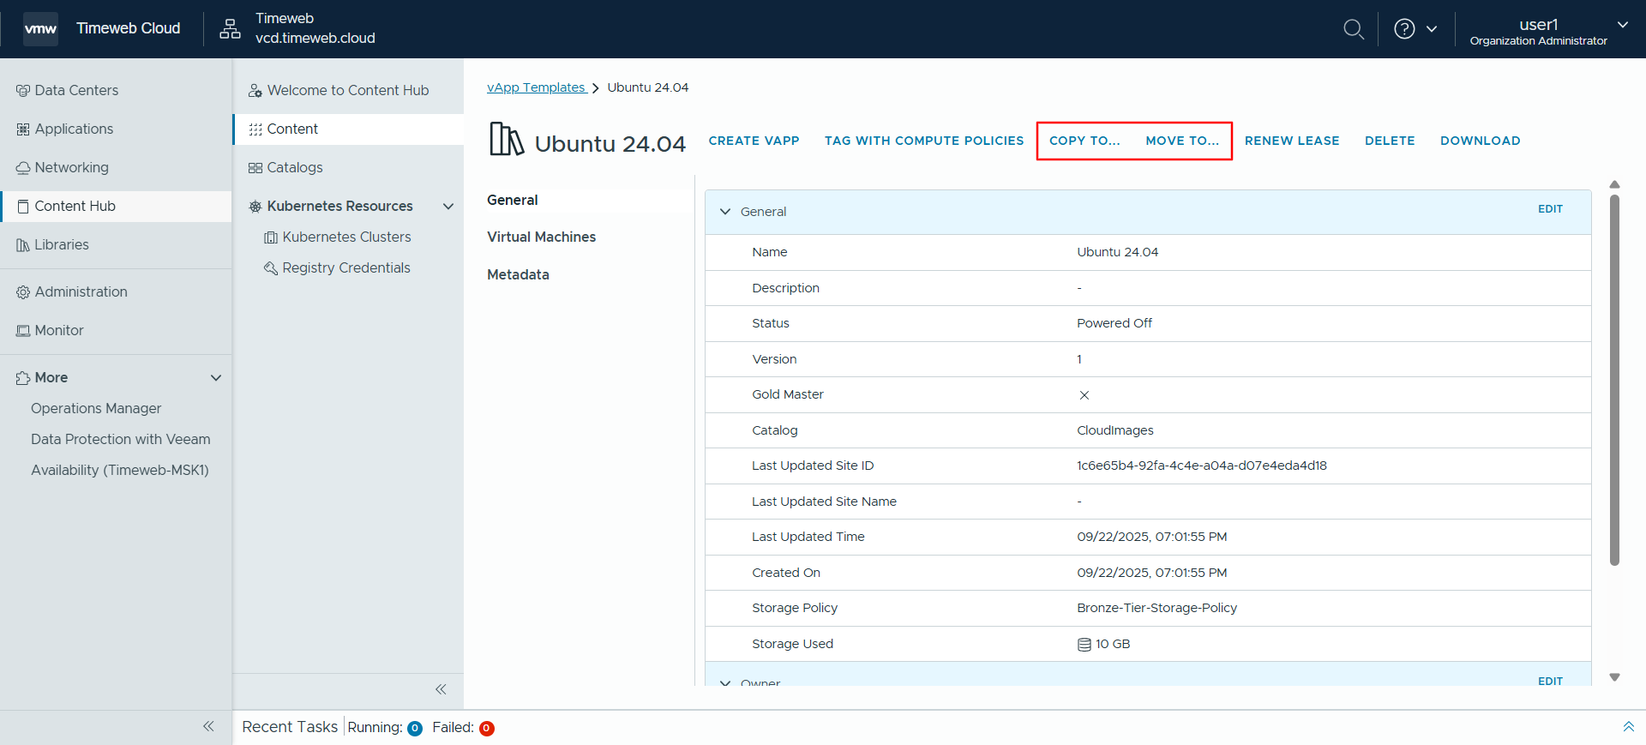
Task: Click the DELETE button
Action: tap(1390, 141)
